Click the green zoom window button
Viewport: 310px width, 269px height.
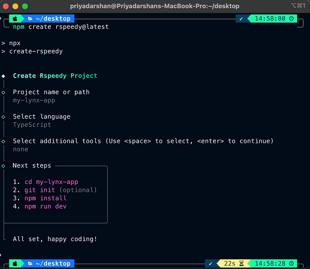tap(25, 6)
